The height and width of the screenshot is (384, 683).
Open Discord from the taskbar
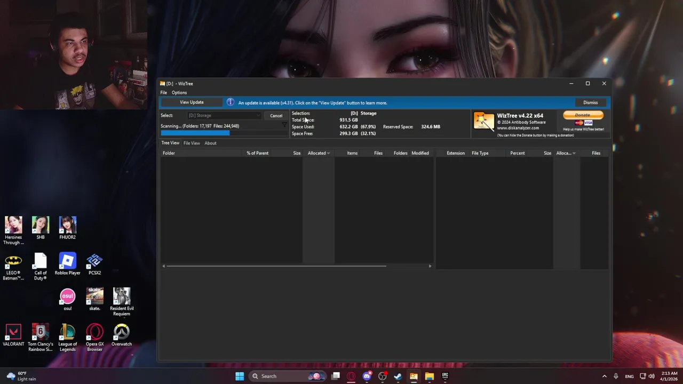pyautogui.click(x=367, y=376)
